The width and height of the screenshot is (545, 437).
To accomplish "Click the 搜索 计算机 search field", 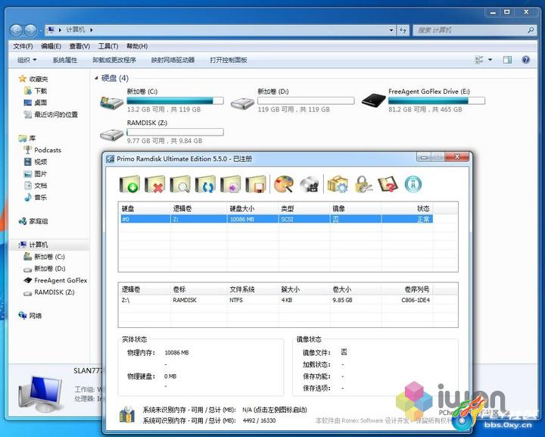I will click(475, 30).
